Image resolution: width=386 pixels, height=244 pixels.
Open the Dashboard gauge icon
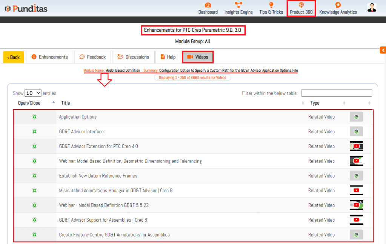208,5
